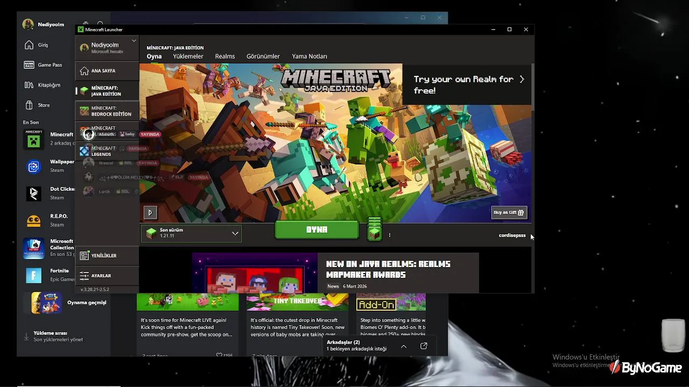
Task: Switch to the Realms tab
Action: click(x=225, y=56)
